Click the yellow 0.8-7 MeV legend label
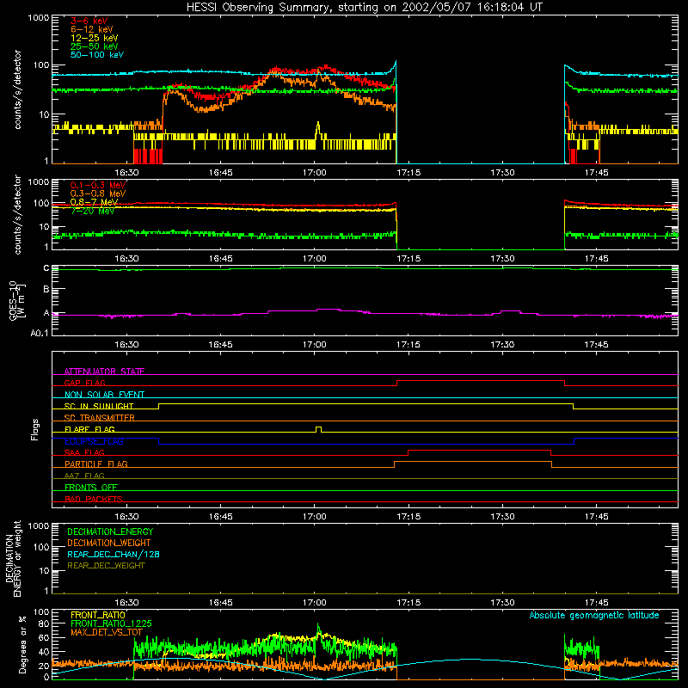 pyautogui.click(x=95, y=202)
